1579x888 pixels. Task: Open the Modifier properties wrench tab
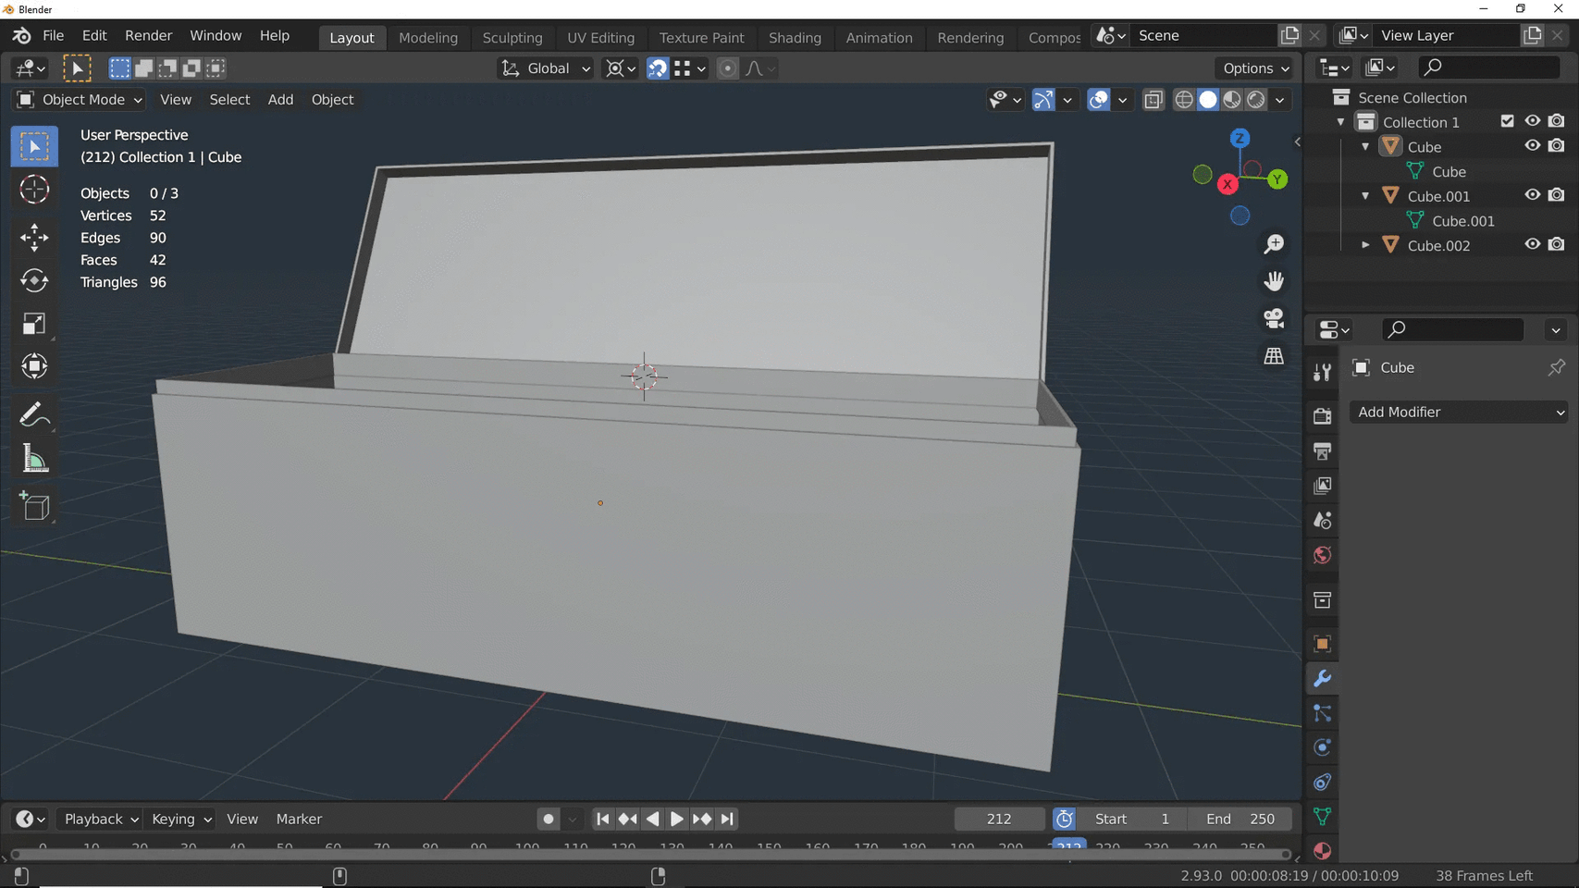1322,678
